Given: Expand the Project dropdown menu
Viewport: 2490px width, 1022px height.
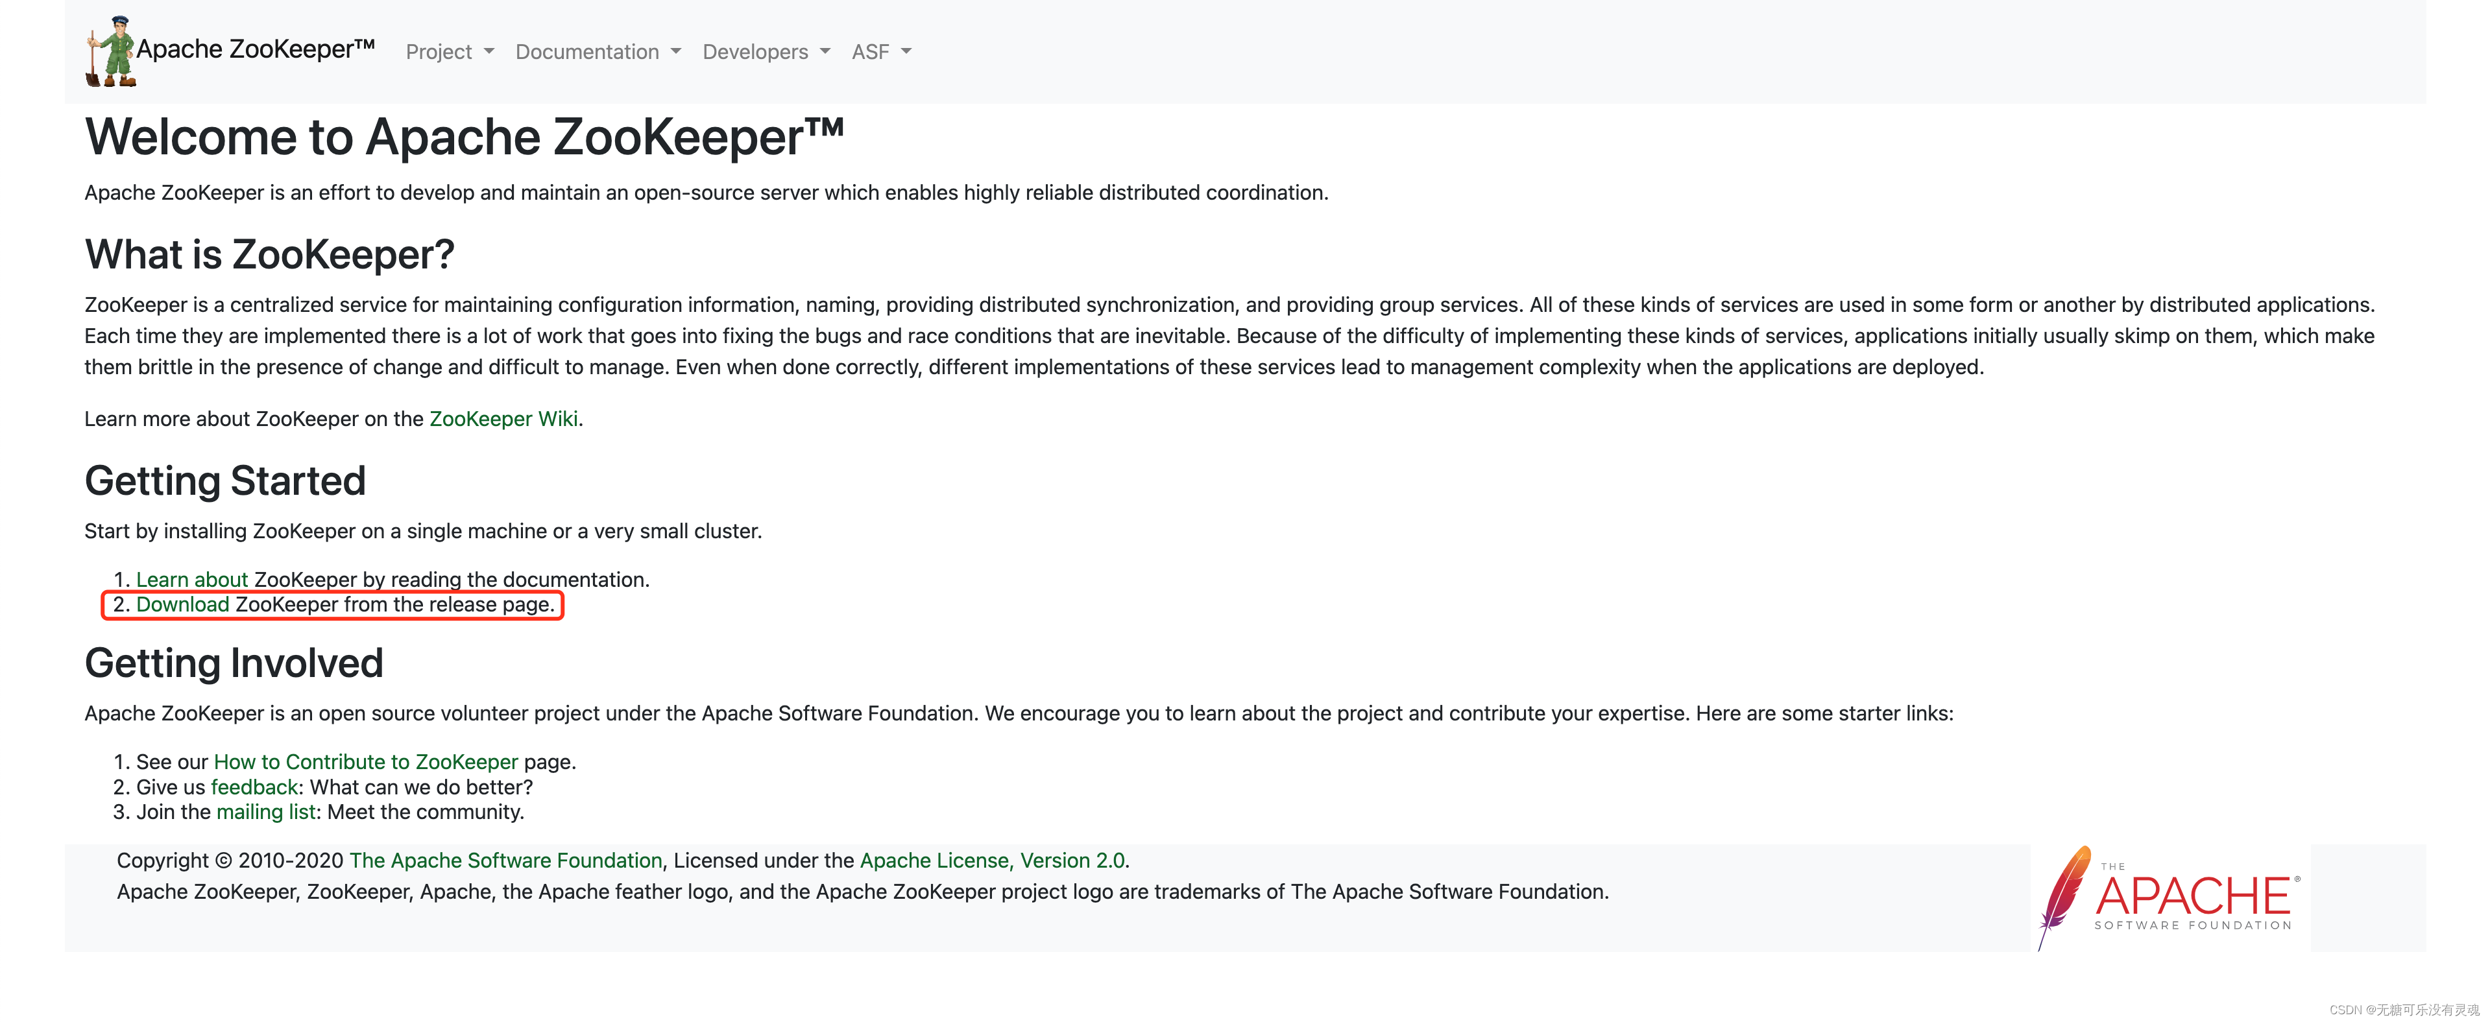Looking at the screenshot, I should coord(450,52).
